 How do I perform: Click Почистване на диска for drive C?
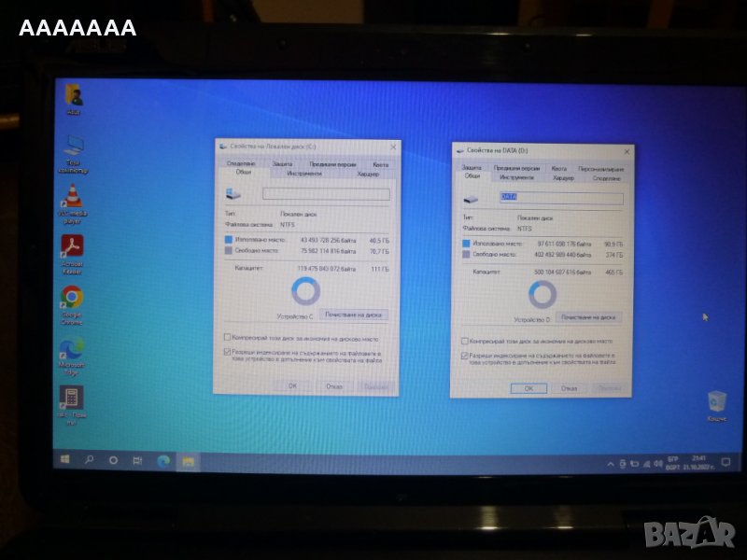[x=353, y=315]
